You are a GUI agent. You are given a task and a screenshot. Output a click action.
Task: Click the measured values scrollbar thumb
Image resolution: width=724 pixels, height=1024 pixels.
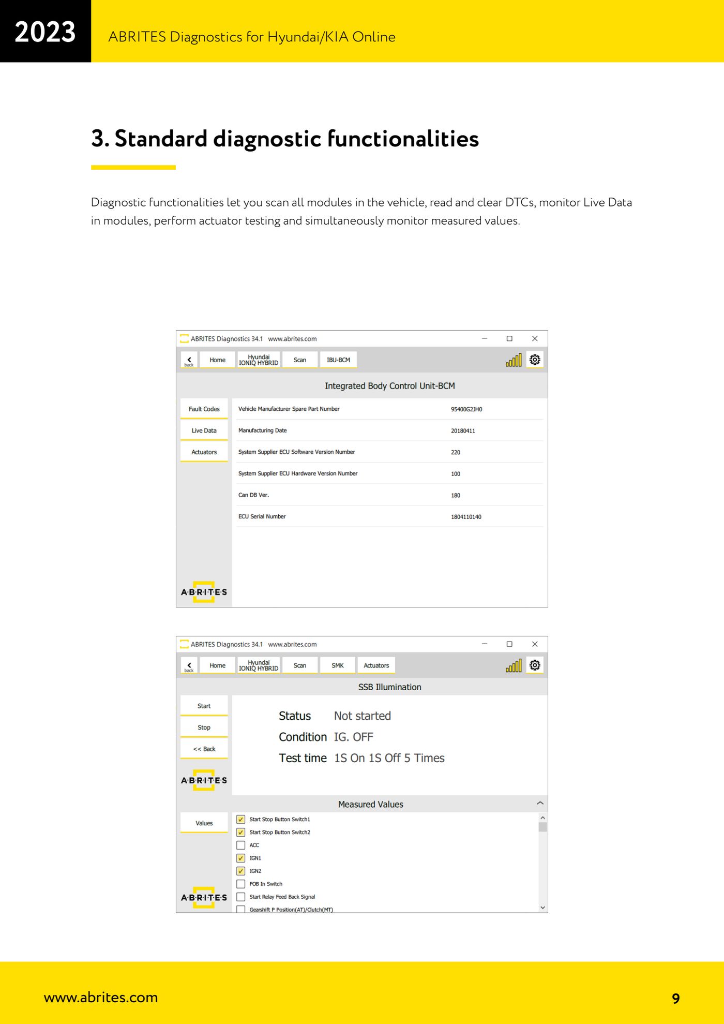coord(542,827)
